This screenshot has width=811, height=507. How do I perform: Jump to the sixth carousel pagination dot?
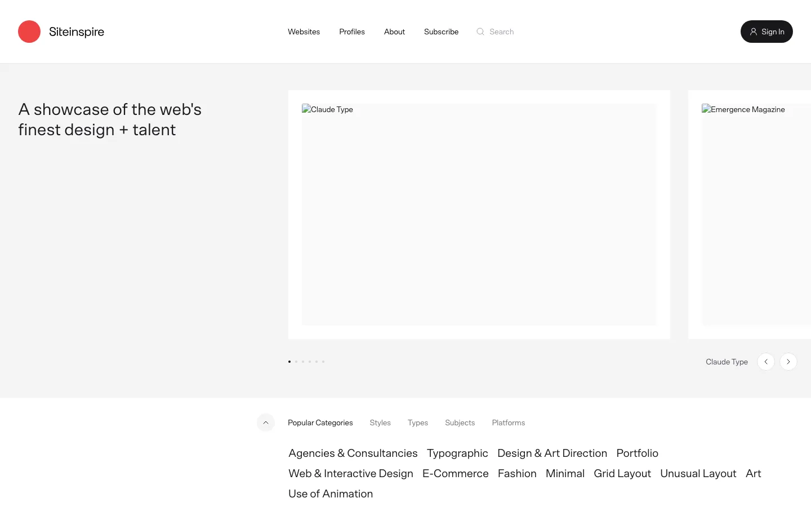(x=323, y=362)
